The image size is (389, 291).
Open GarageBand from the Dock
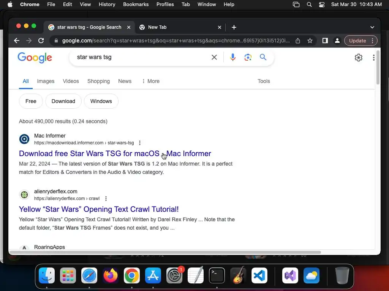tap(238, 275)
